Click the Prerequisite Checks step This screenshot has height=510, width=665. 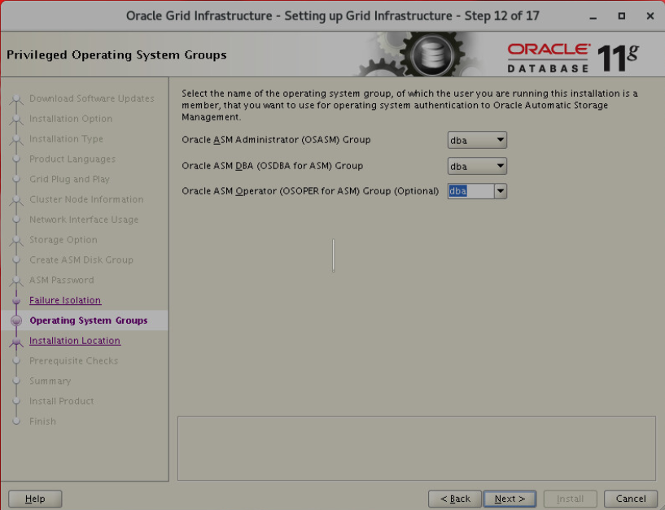point(73,361)
